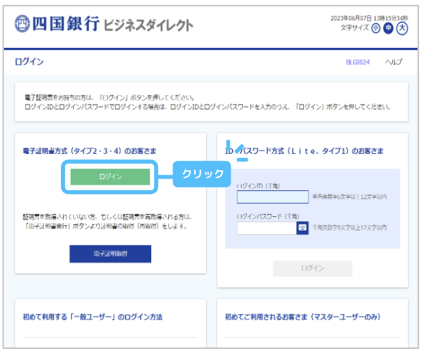Click the blue 電子証明書発行 button

click(110, 254)
